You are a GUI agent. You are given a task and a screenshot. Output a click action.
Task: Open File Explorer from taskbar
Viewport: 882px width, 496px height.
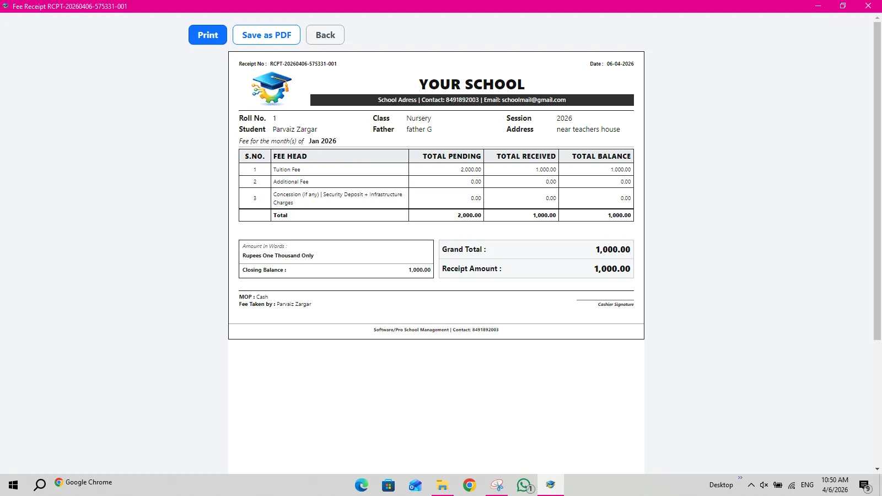tap(442, 485)
